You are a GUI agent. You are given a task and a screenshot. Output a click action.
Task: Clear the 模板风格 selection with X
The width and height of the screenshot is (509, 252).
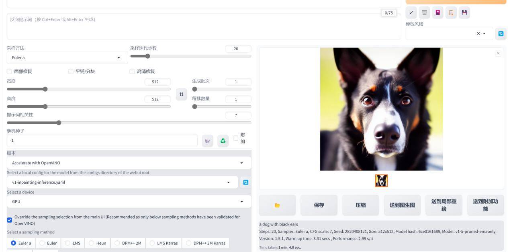point(478,34)
